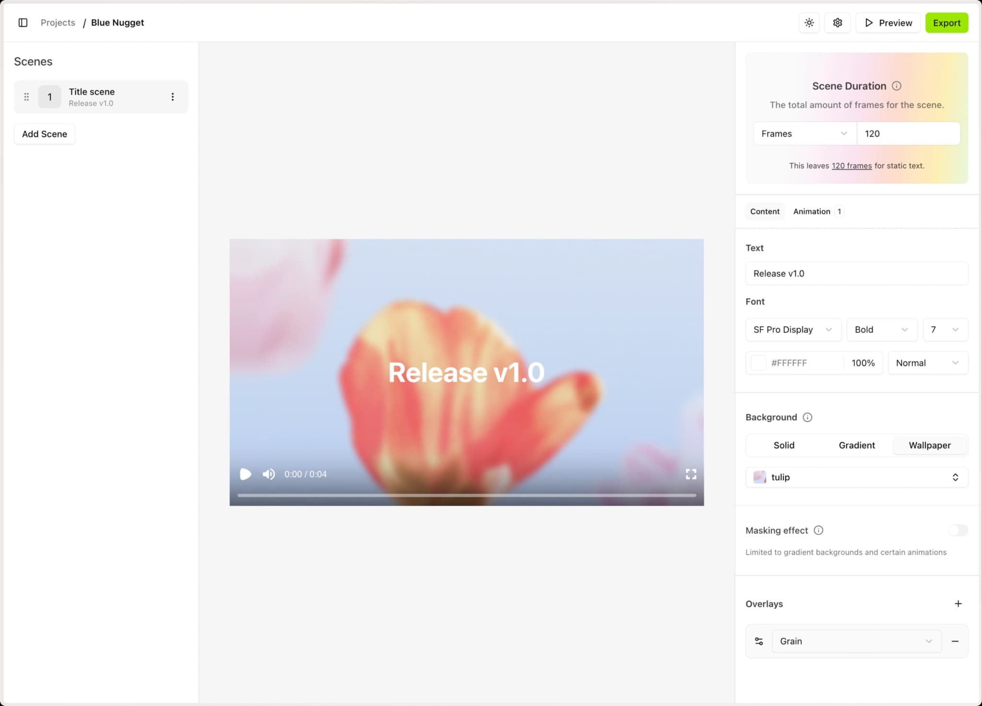The height and width of the screenshot is (706, 982).
Task: Enable the Masking effect switch
Action: (x=958, y=530)
